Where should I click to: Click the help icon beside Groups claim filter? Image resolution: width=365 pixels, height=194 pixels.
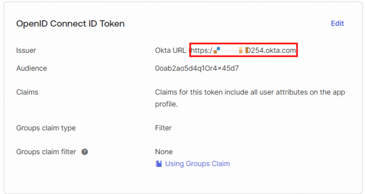tap(84, 152)
